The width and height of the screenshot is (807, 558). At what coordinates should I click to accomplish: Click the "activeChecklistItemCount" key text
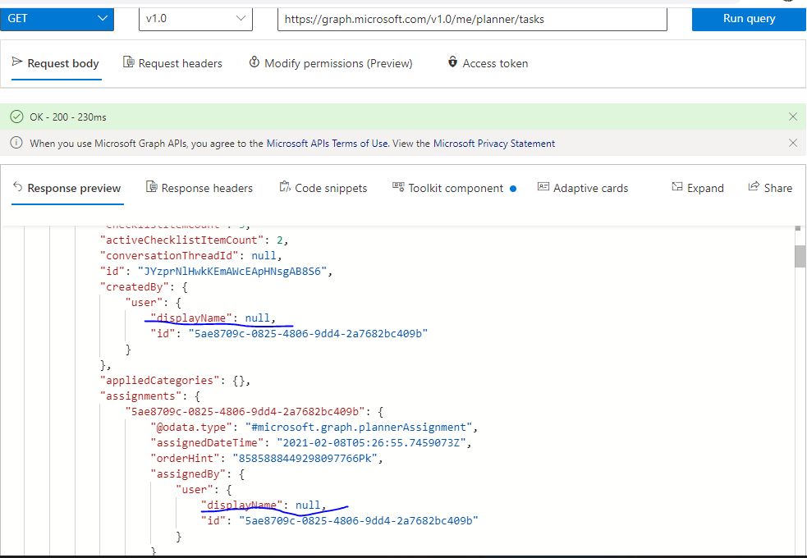(181, 240)
